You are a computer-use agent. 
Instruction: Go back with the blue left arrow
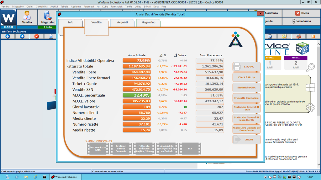click(x=8, y=36)
